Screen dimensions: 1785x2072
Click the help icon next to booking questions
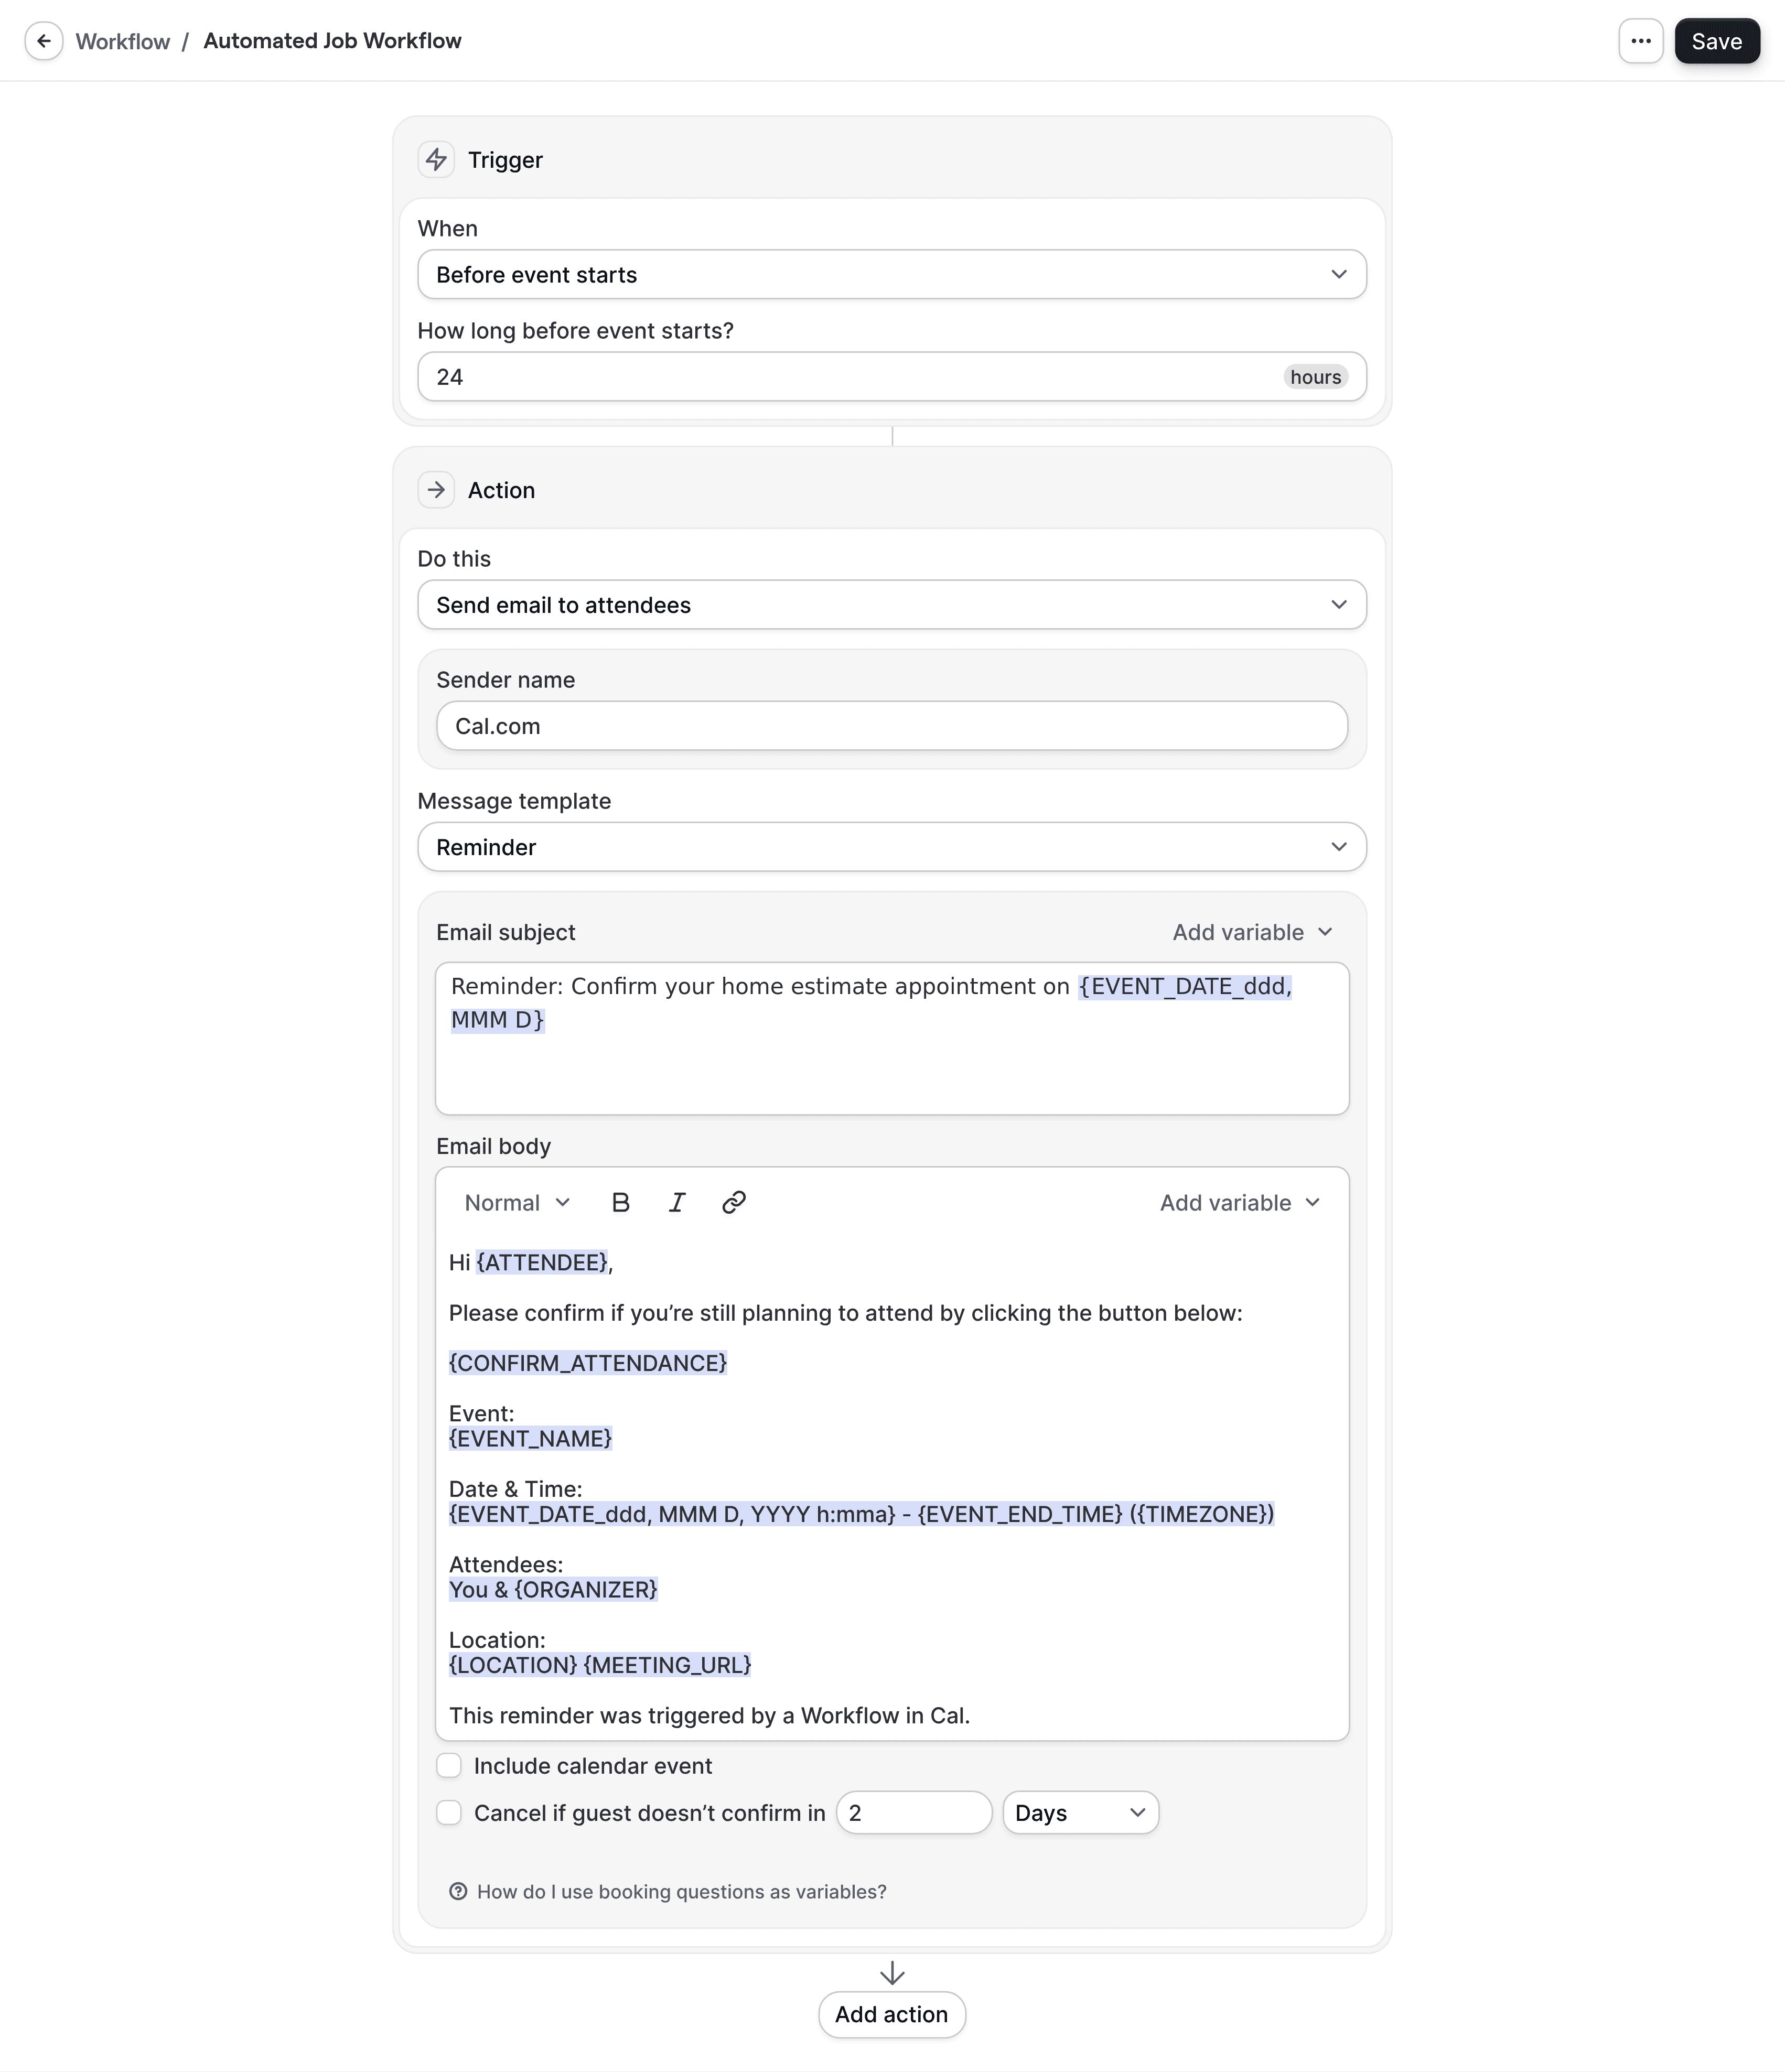pyautogui.click(x=458, y=1891)
